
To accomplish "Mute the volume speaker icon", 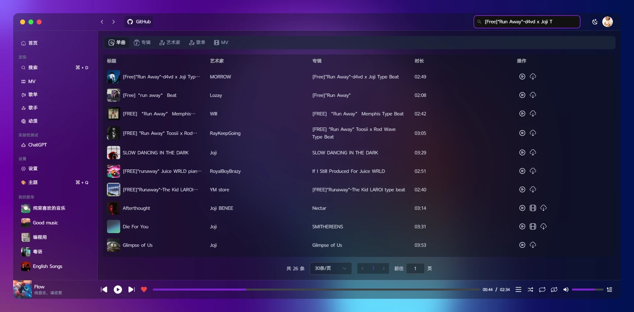I will click(x=566, y=290).
